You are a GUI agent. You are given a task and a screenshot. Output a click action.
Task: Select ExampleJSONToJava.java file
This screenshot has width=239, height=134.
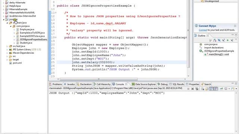click(32, 36)
